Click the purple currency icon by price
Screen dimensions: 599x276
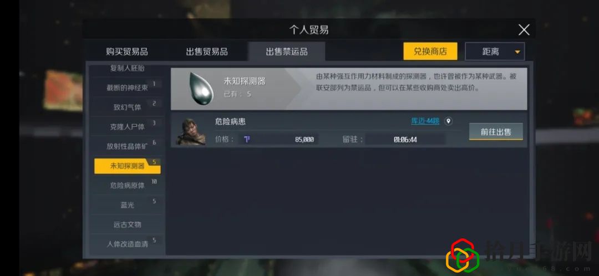(x=247, y=139)
